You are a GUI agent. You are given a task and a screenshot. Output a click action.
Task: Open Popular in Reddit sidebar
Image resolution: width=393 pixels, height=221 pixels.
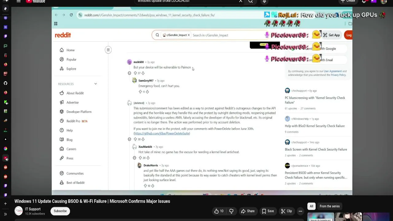pyautogui.click(x=71, y=60)
